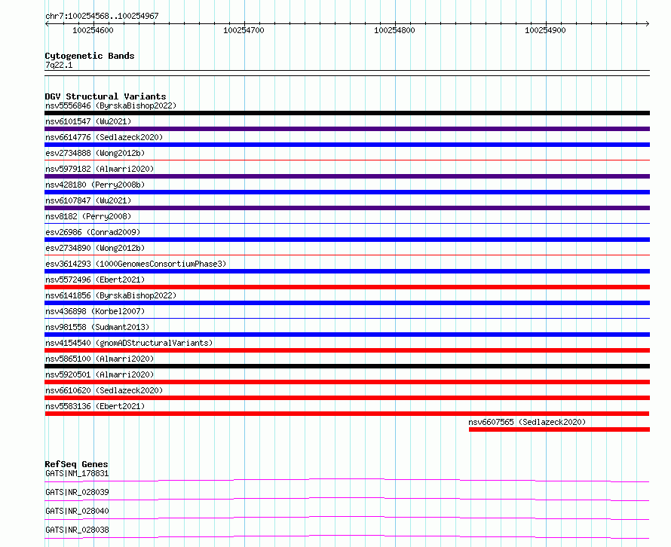
Task: Open variant nsv5865100 (Almarri2020) label
Action: (100, 359)
